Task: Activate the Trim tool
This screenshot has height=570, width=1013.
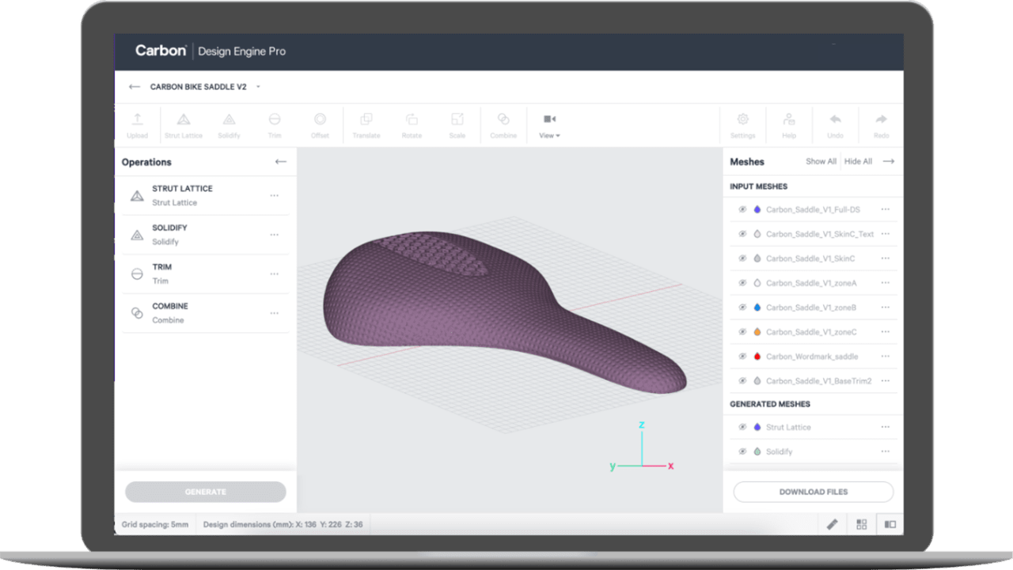Action: pyautogui.click(x=274, y=125)
